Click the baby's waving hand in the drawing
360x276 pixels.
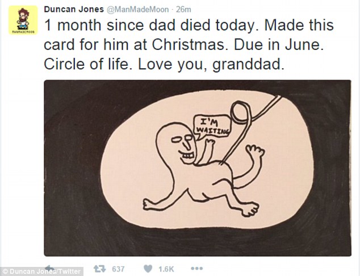pyautogui.click(x=255, y=152)
